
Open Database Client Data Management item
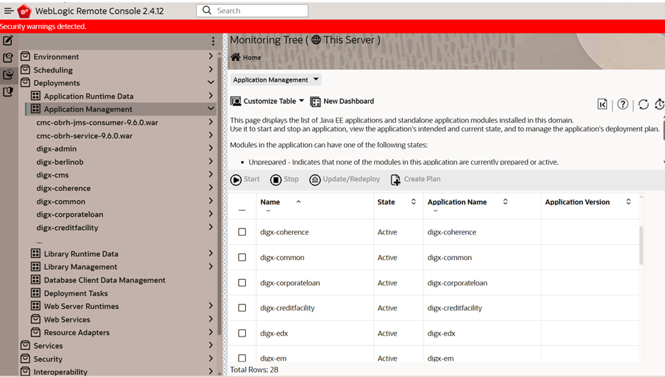(104, 280)
